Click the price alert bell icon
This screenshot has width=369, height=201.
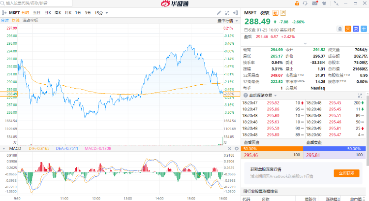click(x=340, y=29)
